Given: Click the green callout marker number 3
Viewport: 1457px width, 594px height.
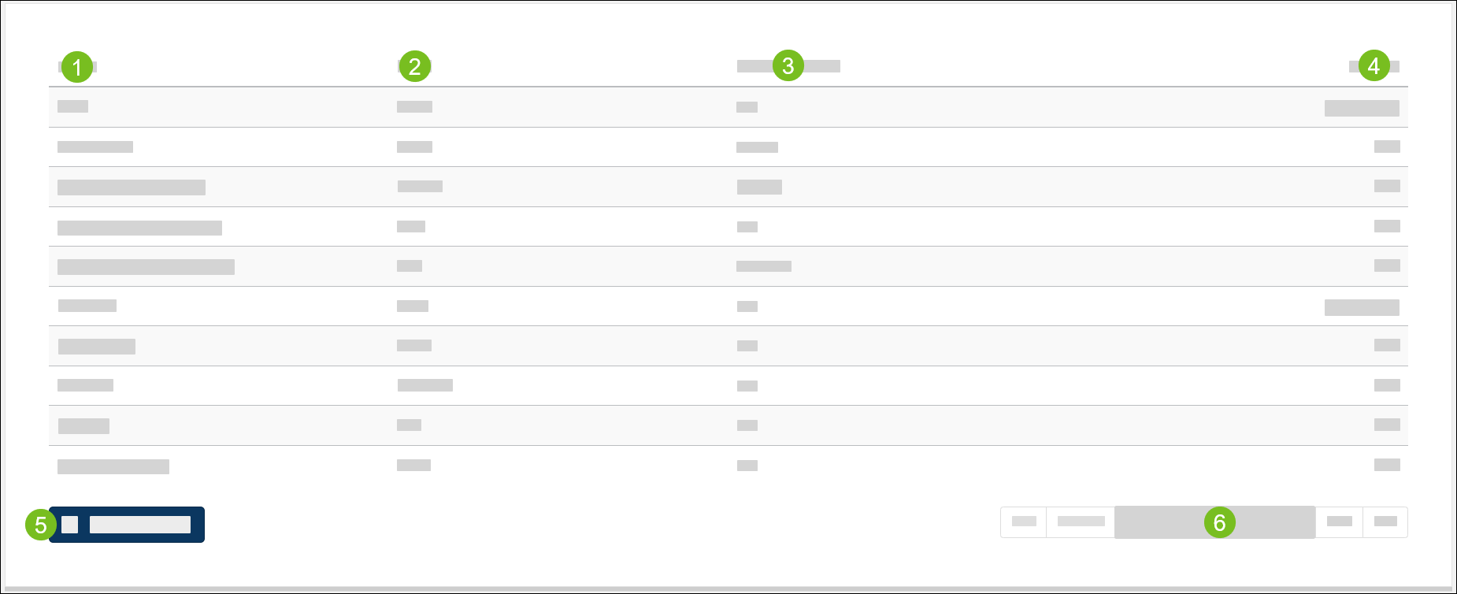Looking at the screenshot, I should pyautogui.click(x=788, y=66).
